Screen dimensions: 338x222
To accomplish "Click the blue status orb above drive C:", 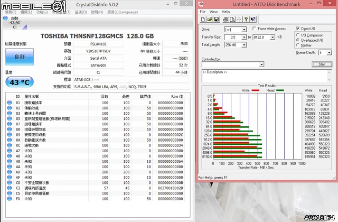I will [5, 18].
